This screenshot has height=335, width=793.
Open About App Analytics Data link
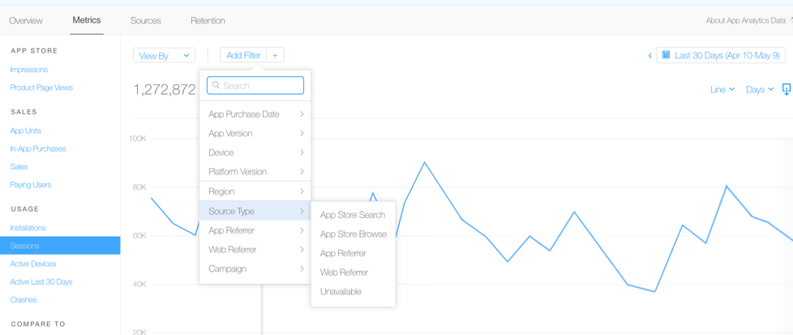(x=744, y=20)
